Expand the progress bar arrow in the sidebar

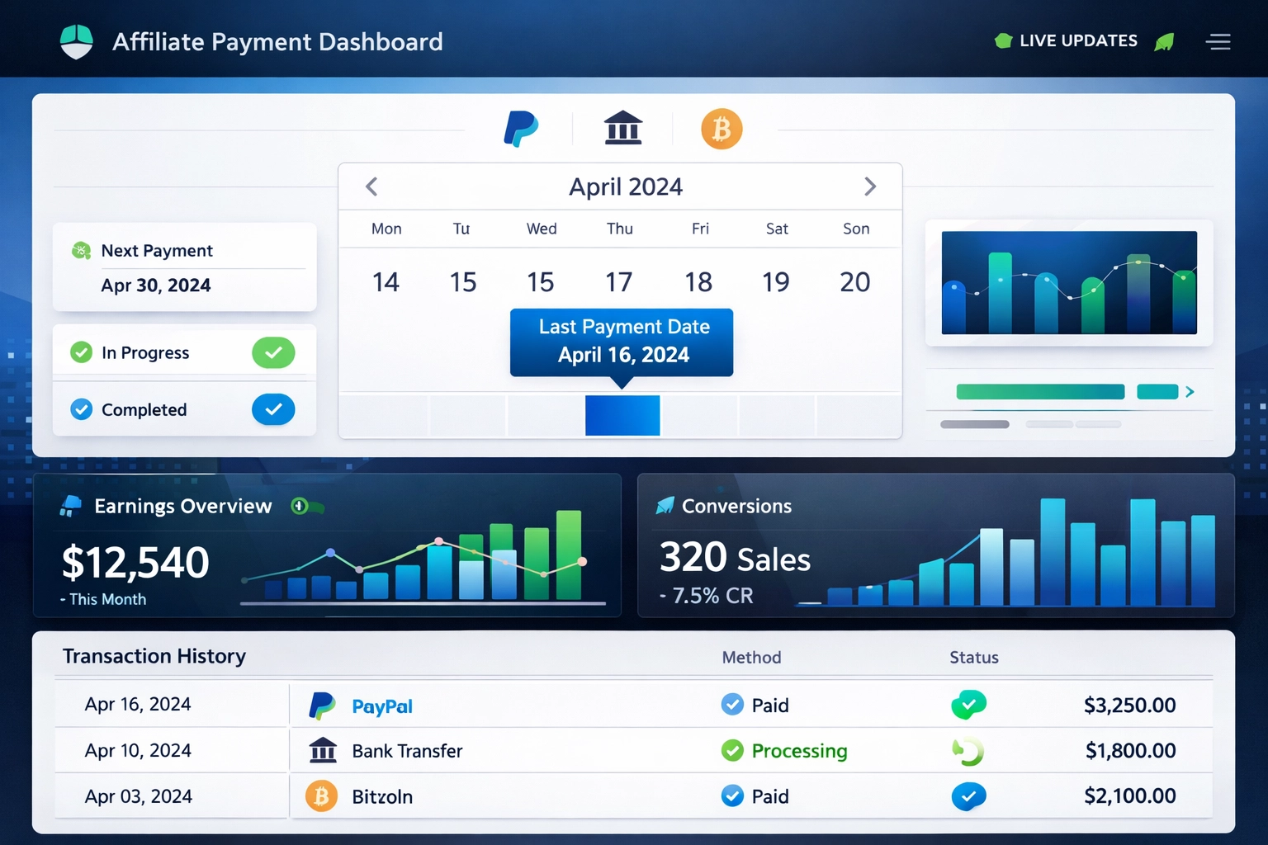[1189, 393]
